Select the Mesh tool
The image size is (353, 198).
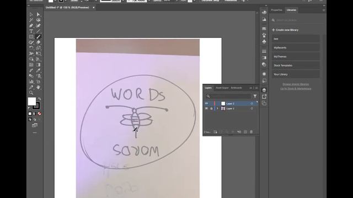pyautogui.click(x=31, y=65)
